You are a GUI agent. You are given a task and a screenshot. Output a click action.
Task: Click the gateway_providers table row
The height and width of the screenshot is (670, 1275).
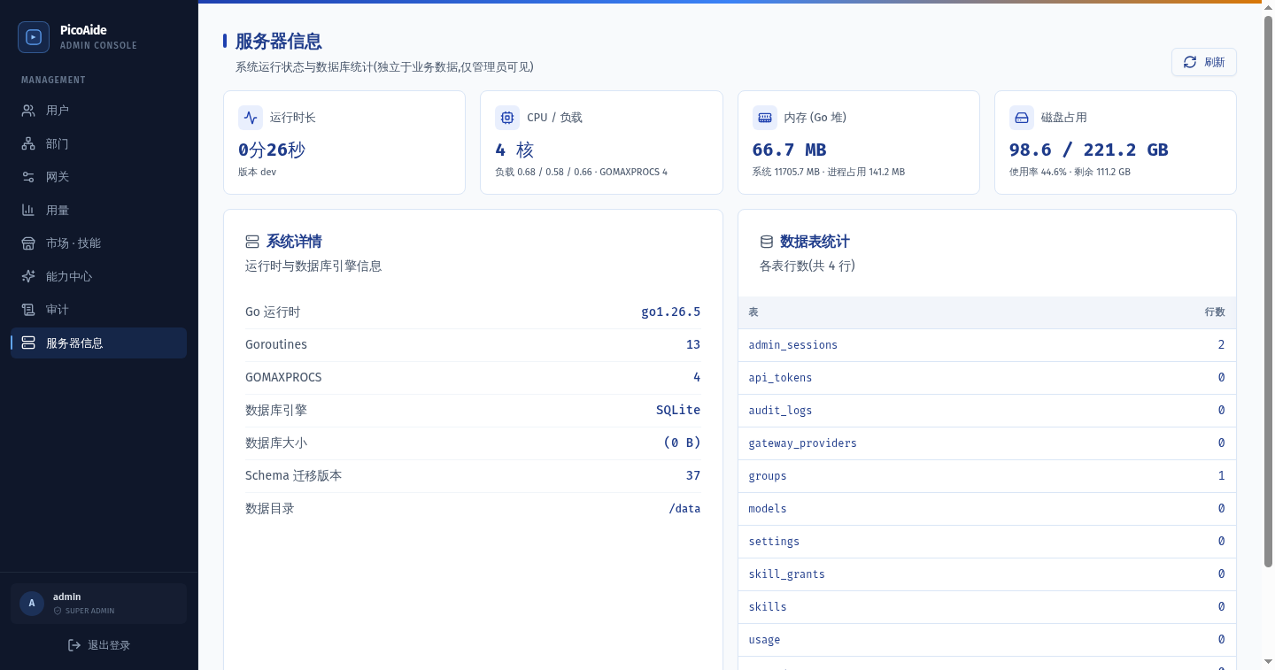click(x=987, y=443)
